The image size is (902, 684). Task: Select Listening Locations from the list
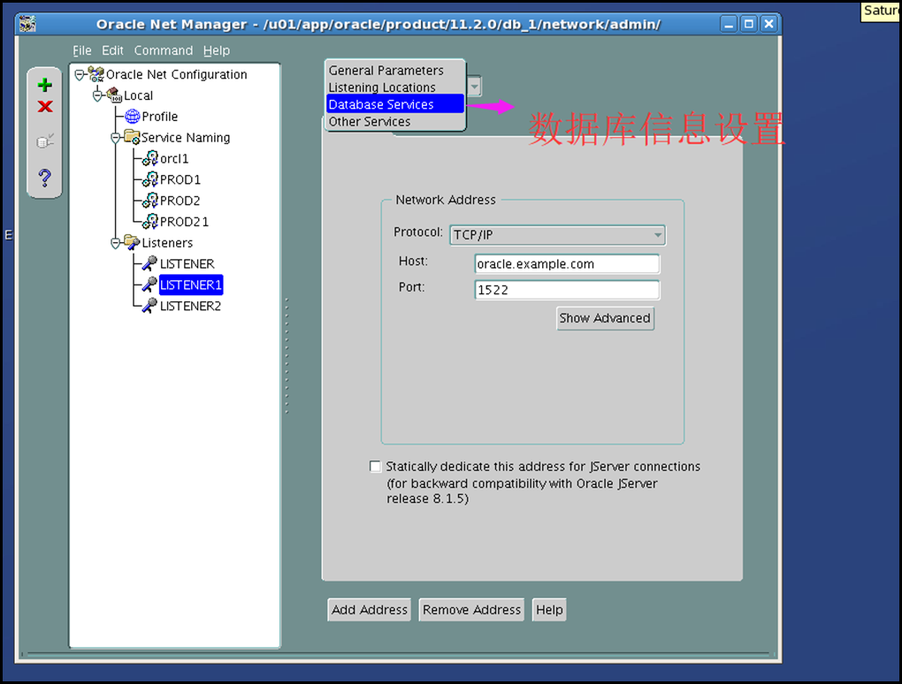(x=395, y=87)
